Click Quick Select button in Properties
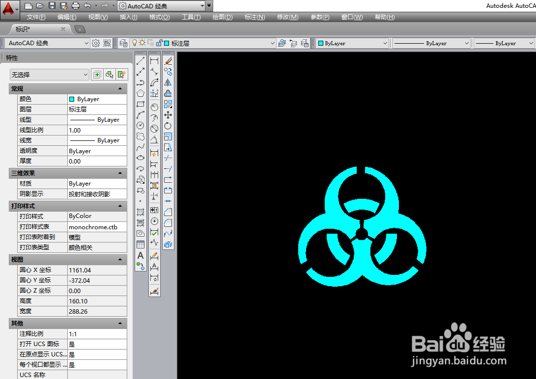This screenshot has width=536, height=379. [122, 75]
